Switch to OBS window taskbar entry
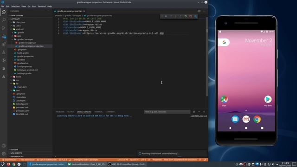Viewport: 297px width, 167px height. point(127,164)
